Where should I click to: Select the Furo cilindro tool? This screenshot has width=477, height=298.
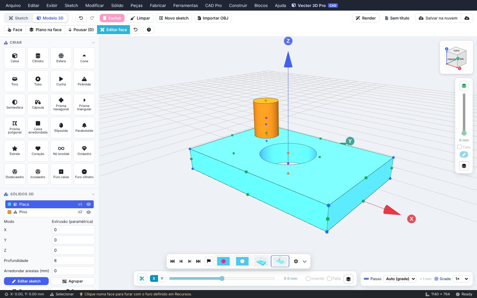(84, 174)
